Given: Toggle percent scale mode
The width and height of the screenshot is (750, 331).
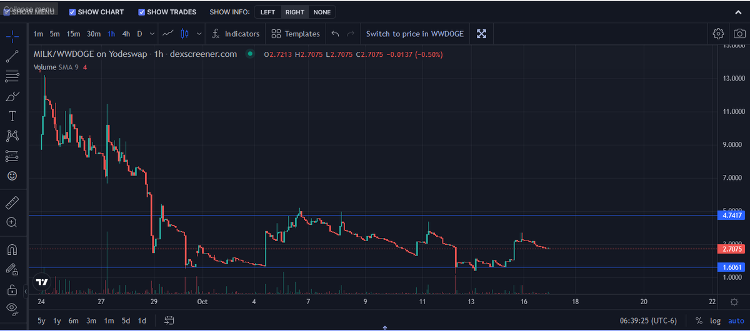Looking at the screenshot, I should (699, 320).
